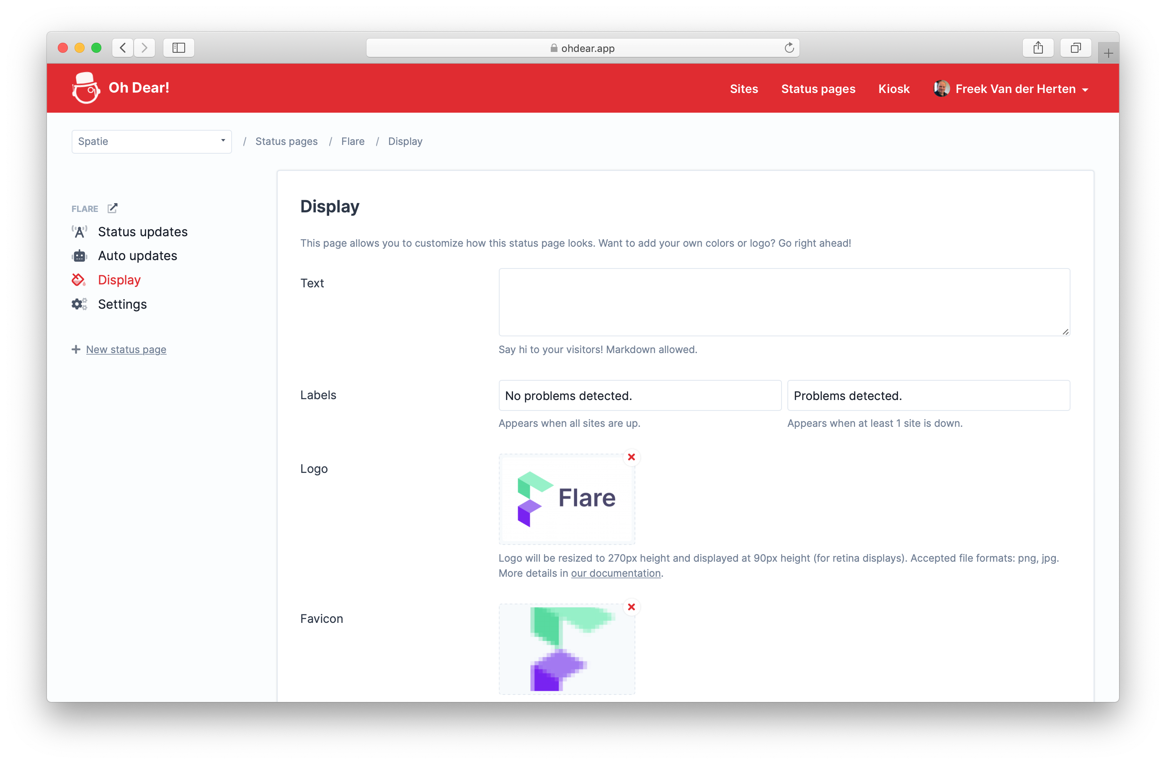1166x764 pixels.
Task: Reload the page with the refresh icon
Action: coord(789,47)
